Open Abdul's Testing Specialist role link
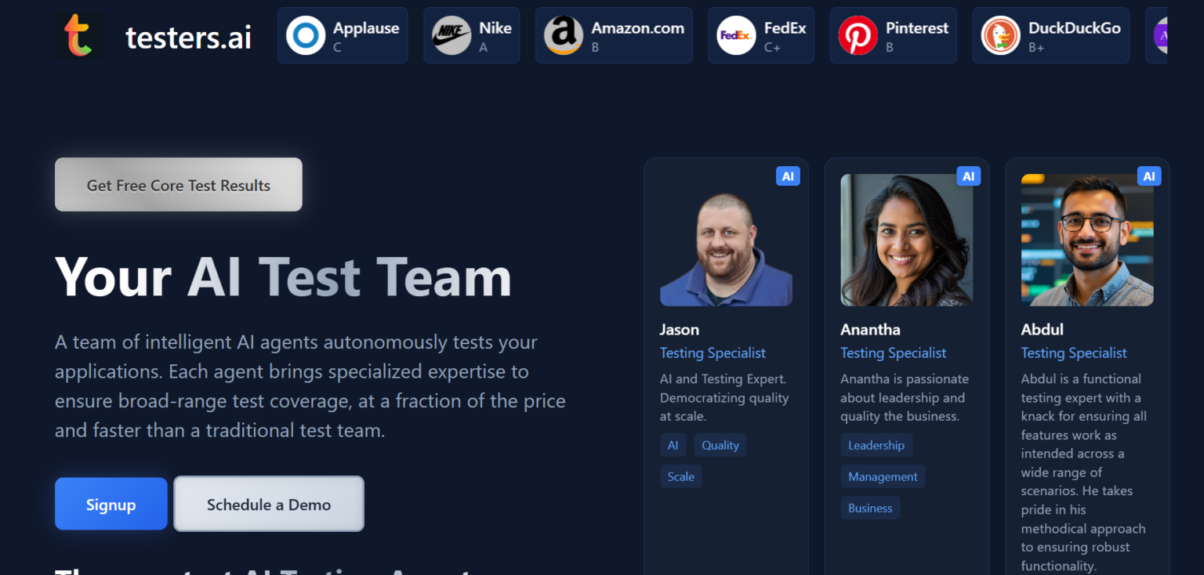The width and height of the screenshot is (1204, 575). pos(1073,353)
